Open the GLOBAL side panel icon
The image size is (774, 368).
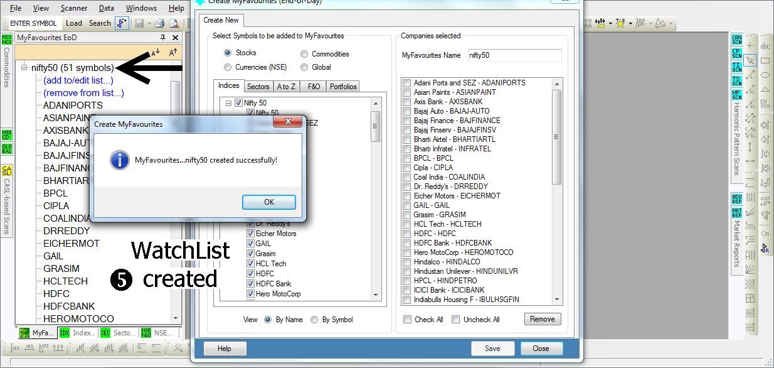[x=6, y=149]
